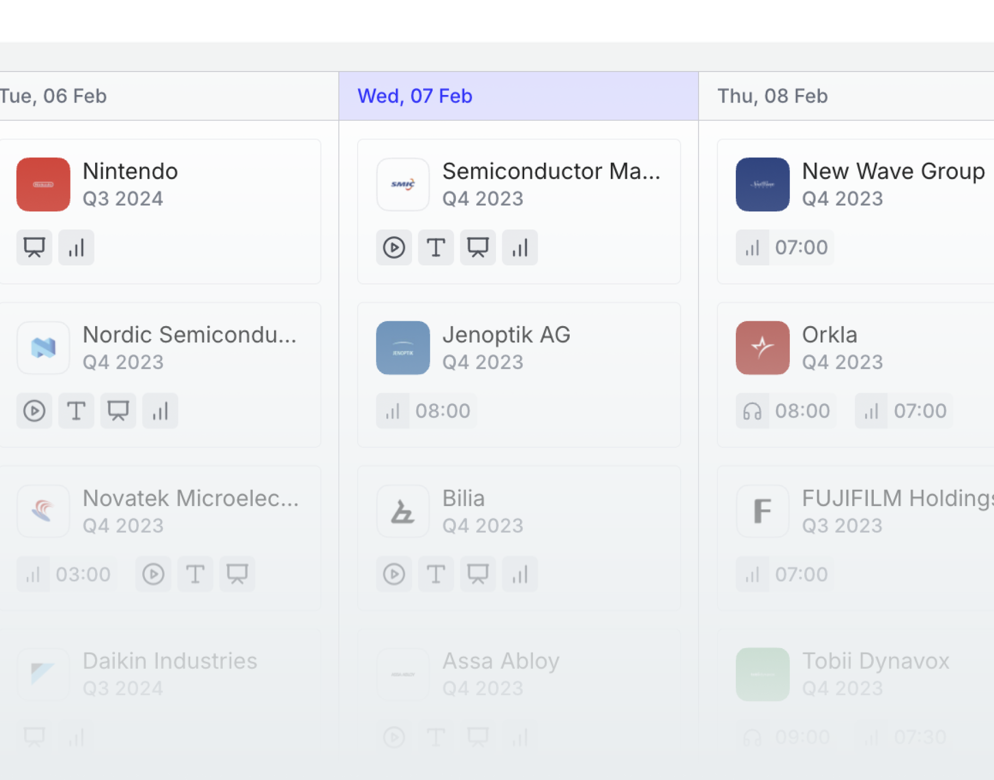
Task: Open Nordic Semiconductor presentation slides icon
Action: pyautogui.click(x=118, y=411)
